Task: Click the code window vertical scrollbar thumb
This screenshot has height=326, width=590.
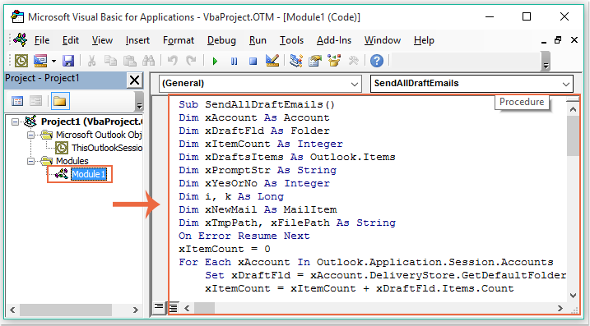Action: pyautogui.click(x=573, y=136)
